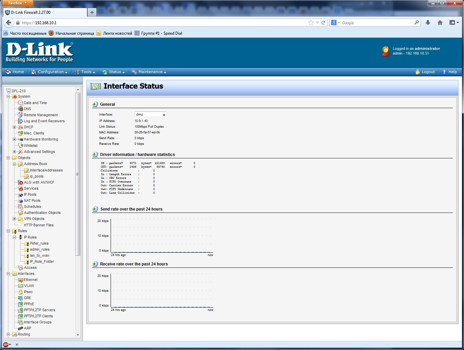The image size is (464, 350).
Task: Select lan_to_wan in the tree
Action: [x=39, y=255]
